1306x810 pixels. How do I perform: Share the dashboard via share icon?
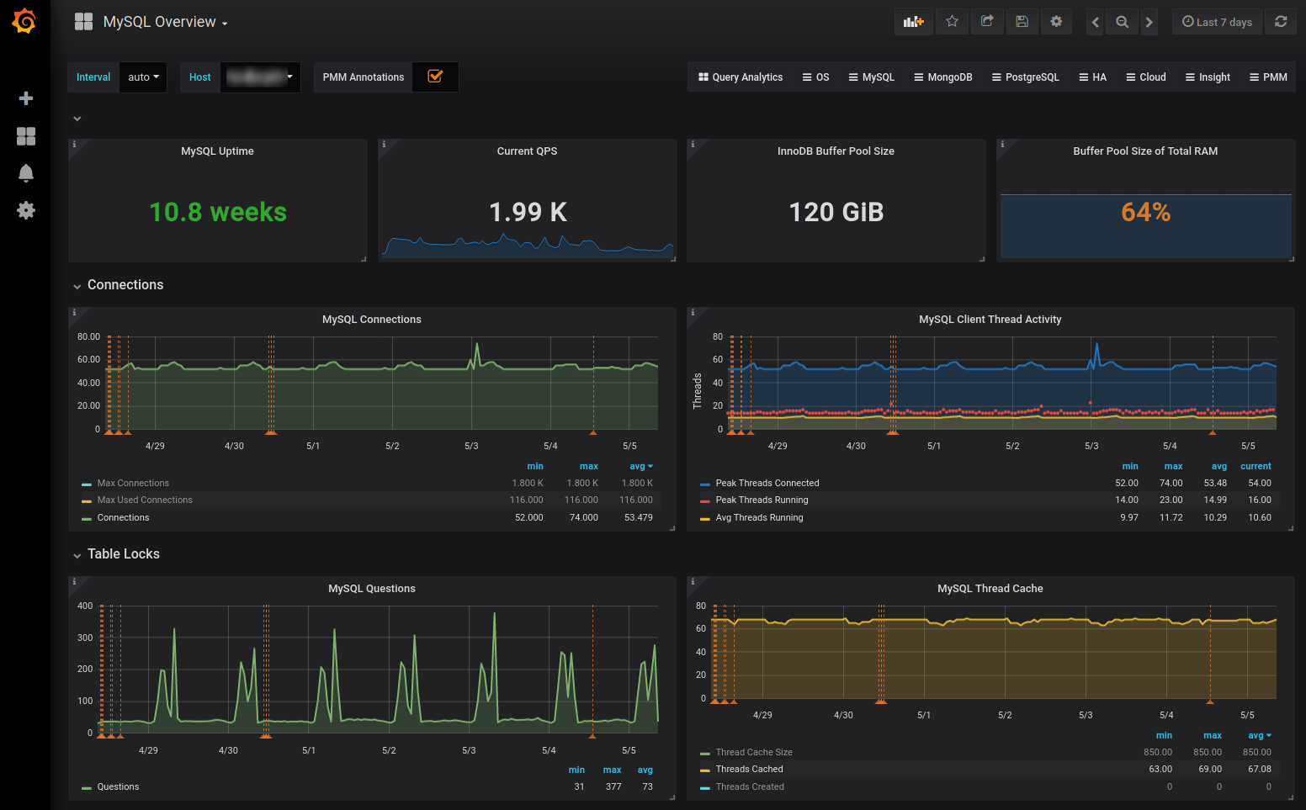pos(987,22)
